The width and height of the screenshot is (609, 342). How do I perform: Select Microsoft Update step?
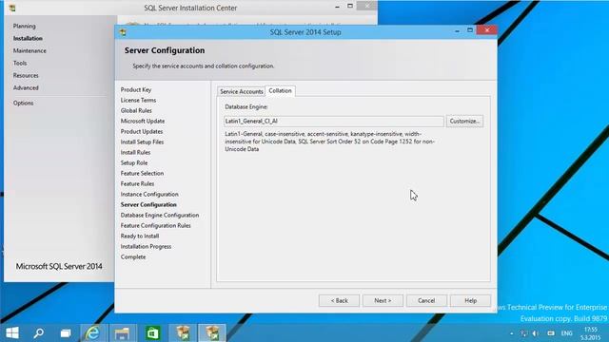pyautogui.click(x=143, y=121)
